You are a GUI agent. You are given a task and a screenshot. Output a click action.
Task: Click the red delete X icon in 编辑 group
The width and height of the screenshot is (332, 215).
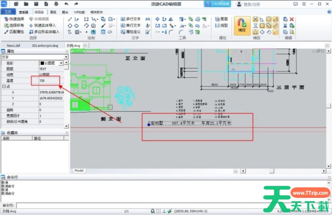pyautogui.click(x=292, y=19)
